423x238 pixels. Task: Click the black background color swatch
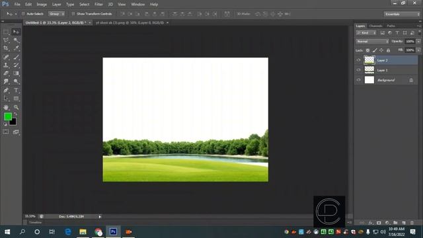point(13,122)
